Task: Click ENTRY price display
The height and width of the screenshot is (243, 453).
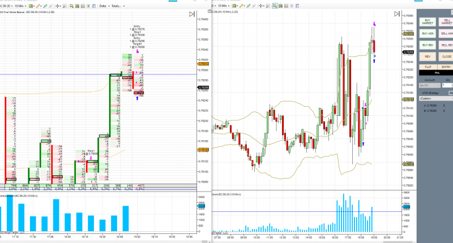Action: tap(446, 67)
